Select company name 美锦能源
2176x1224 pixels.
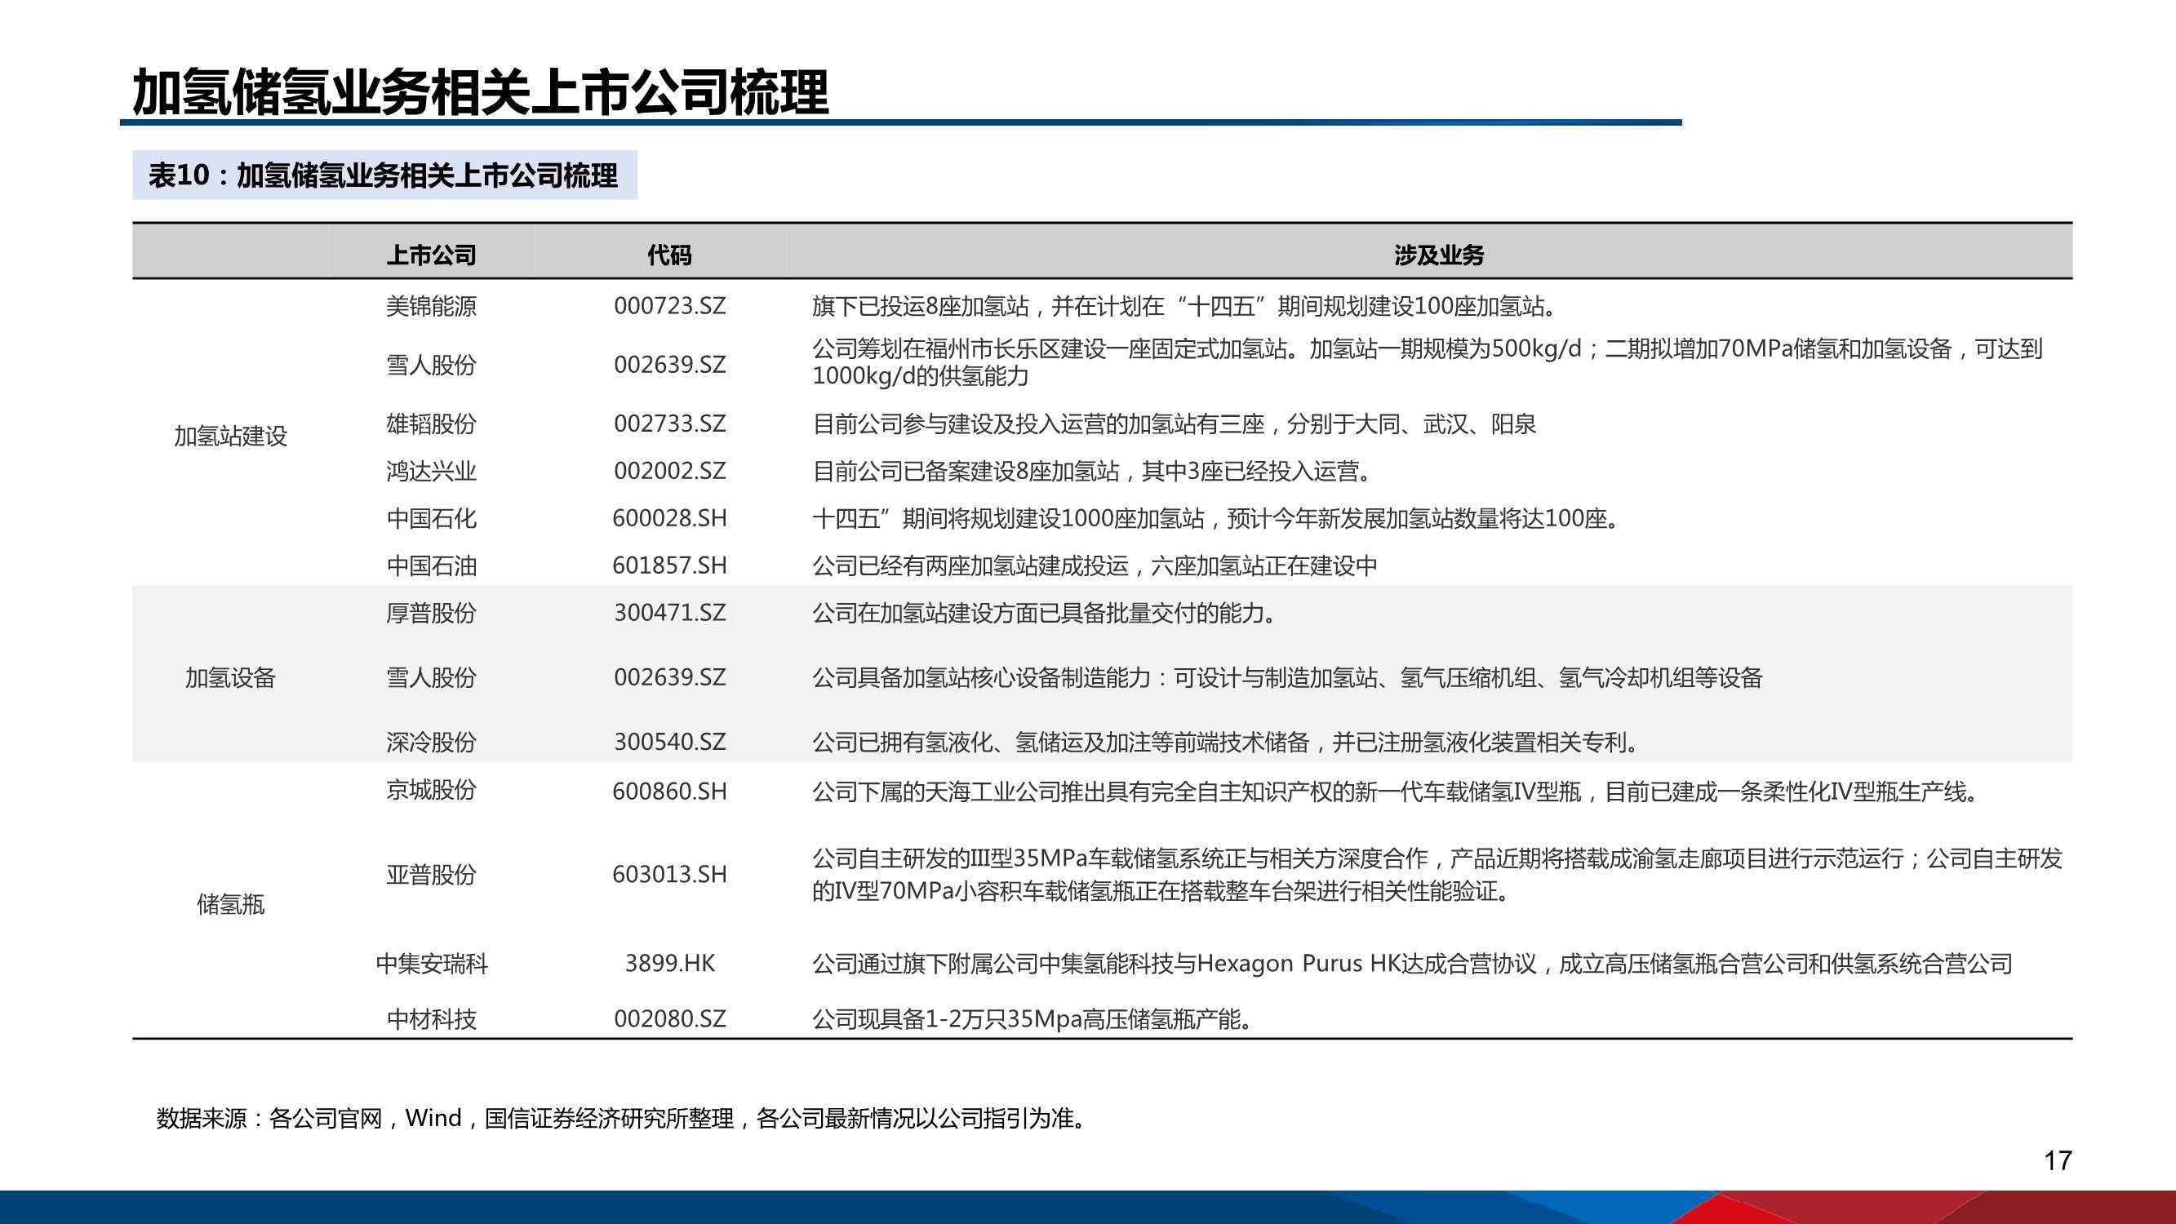[x=431, y=306]
